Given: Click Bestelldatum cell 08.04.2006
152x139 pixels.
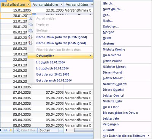Looking at the screenshot, I should coord(16,103).
